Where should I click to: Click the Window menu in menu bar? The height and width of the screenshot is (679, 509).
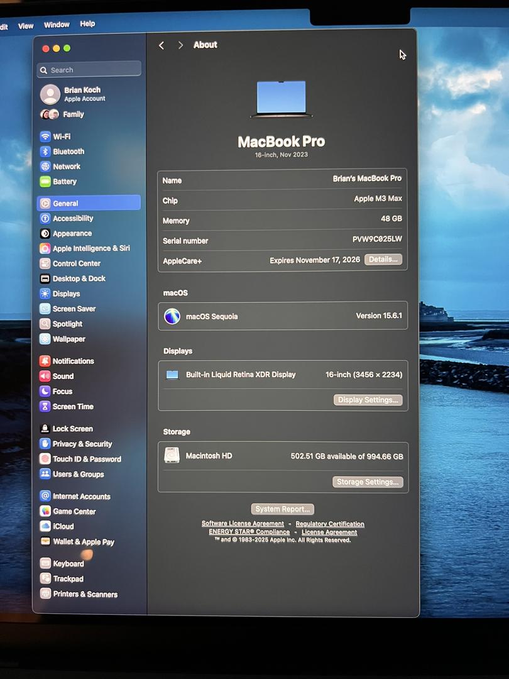[57, 25]
